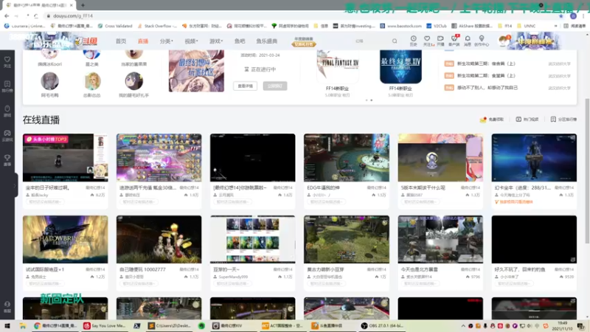Click the Douyu 斗鱼 logo
This screenshot has height=332, width=590.
pos(86,41)
